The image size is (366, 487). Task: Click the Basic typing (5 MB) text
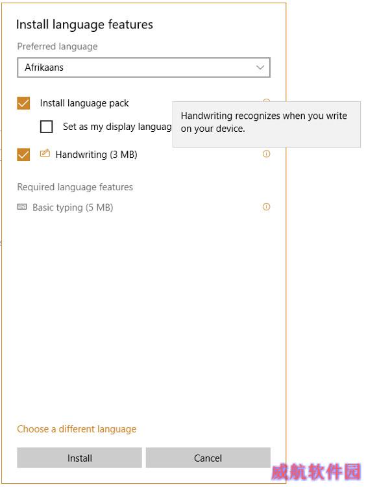pos(73,208)
